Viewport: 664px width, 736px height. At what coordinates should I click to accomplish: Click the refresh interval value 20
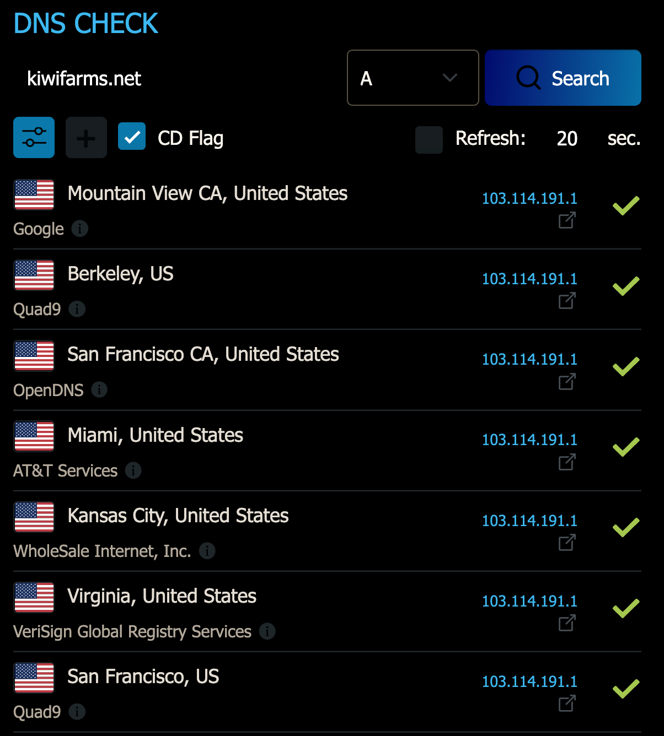point(567,138)
